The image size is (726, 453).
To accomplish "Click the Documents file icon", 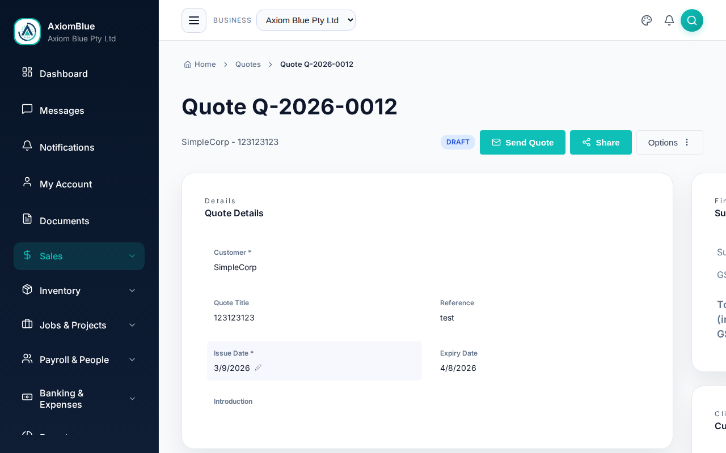I will coord(27,219).
